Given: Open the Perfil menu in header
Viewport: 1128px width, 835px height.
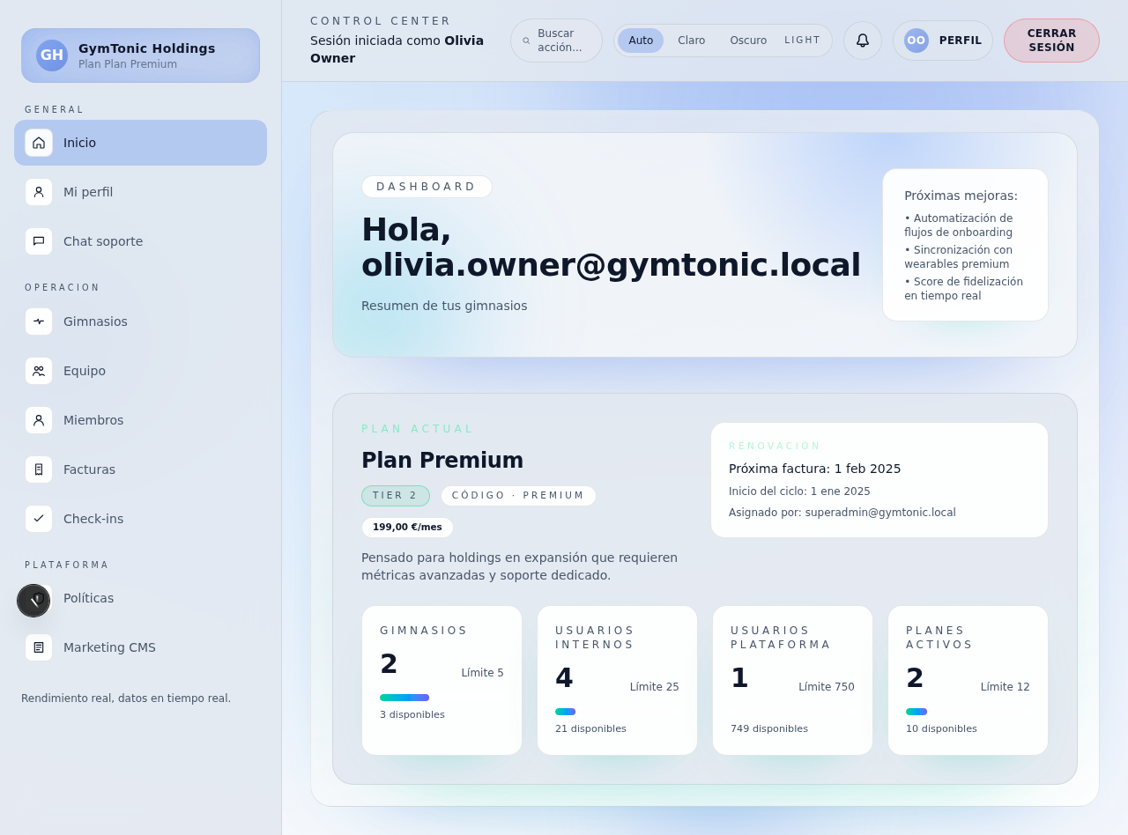Looking at the screenshot, I should (942, 41).
